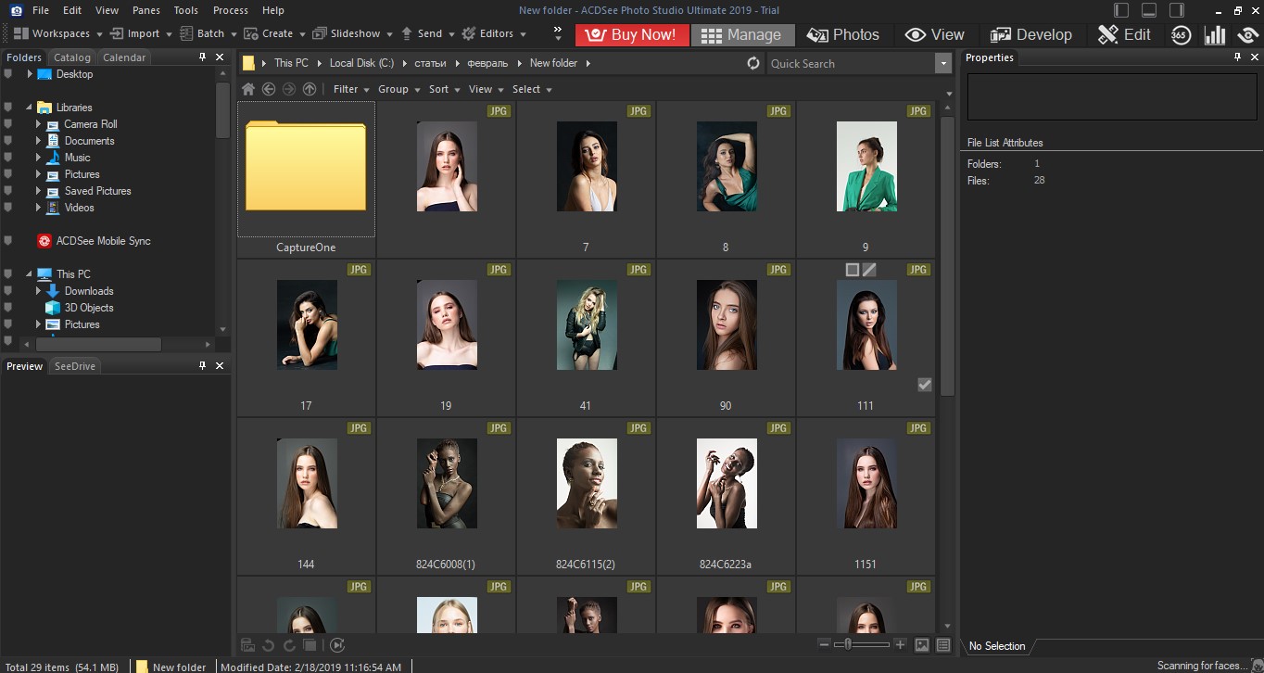Open the Tools menu
Image resolution: width=1264 pixels, height=673 pixels.
point(185,10)
